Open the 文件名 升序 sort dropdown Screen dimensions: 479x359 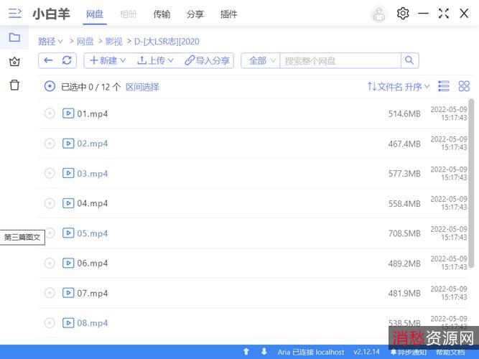click(x=399, y=87)
